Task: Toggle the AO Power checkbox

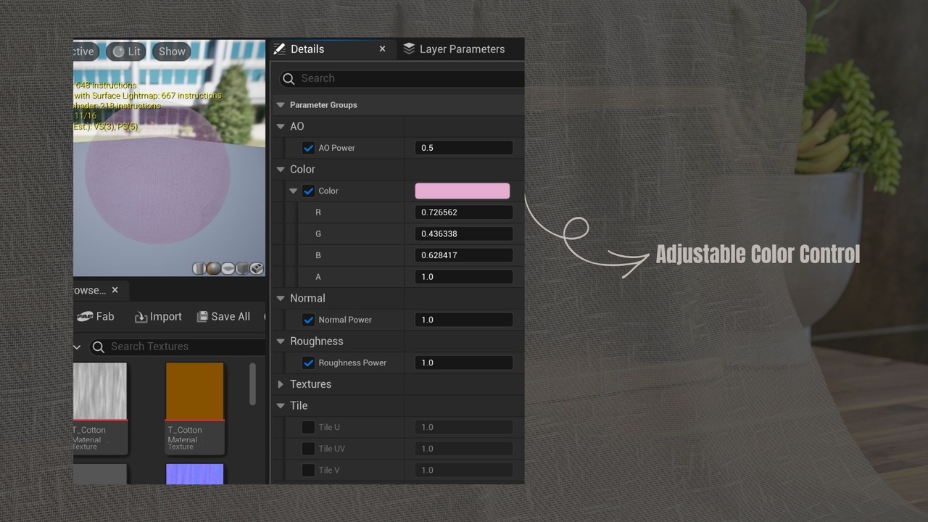Action: point(308,148)
